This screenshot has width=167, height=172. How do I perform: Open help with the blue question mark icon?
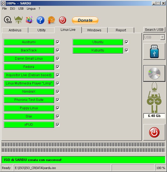click(x=41, y=20)
